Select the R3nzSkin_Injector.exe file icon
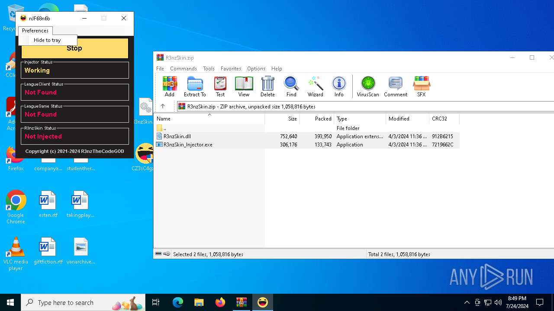 pyautogui.click(x=159, y=145)
